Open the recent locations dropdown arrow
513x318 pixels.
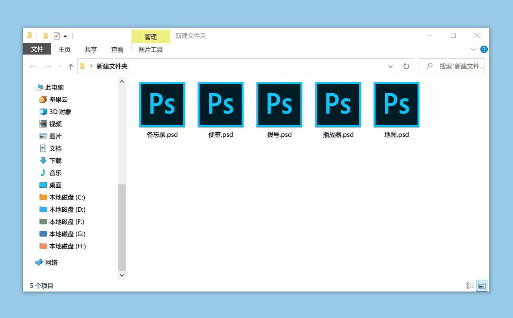pyautogui.click(x=60, y=66)
